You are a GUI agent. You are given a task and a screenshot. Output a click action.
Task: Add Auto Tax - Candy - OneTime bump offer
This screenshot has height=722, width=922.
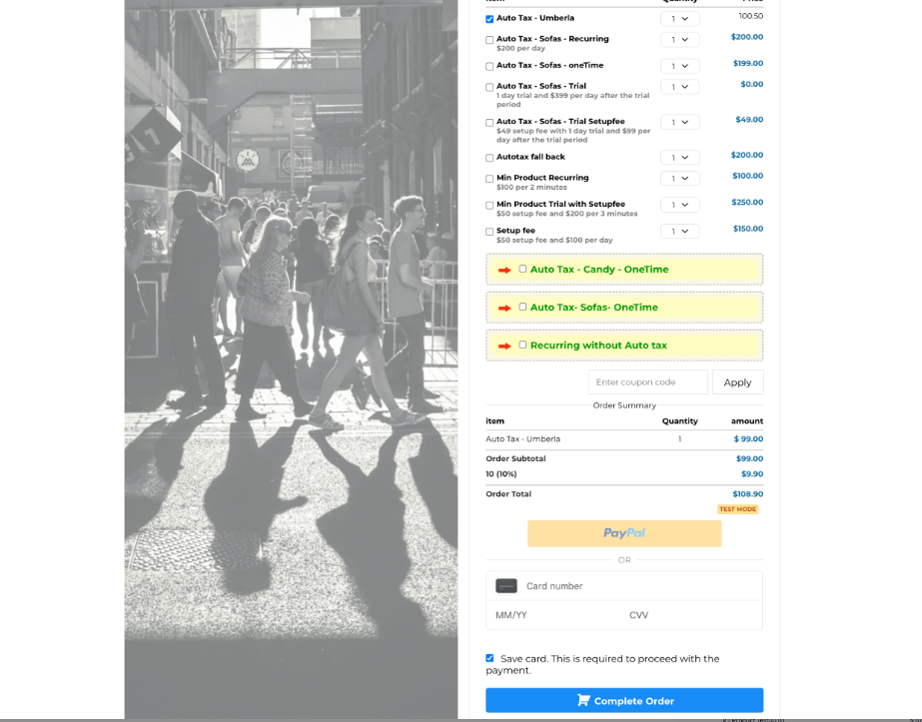[x=522, y=269]
